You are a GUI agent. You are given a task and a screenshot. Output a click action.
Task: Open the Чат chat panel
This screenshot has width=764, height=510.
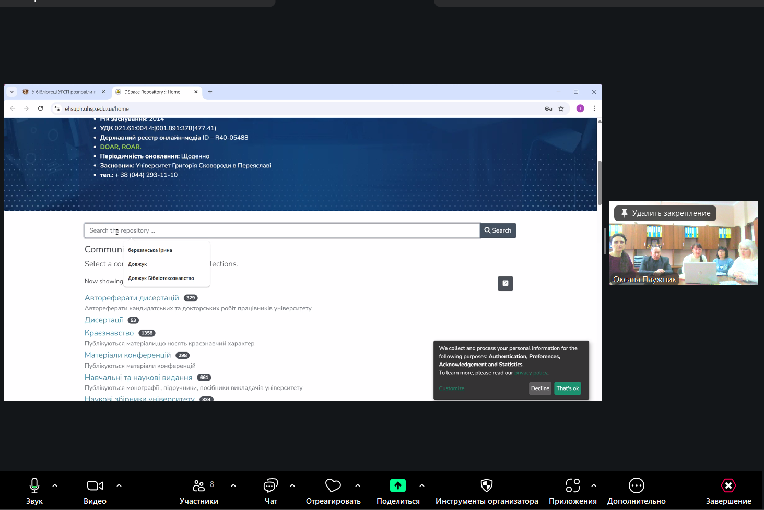coord(271,486)
